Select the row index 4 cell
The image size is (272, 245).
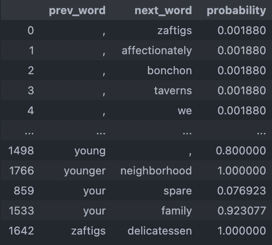(31, 111)
